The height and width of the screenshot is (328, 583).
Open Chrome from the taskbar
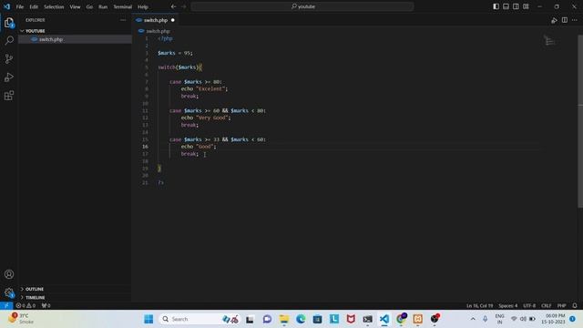click(401, 319)
